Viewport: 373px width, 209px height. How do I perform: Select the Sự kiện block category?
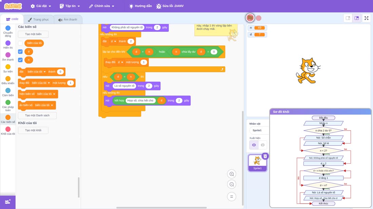click(8, 68)
